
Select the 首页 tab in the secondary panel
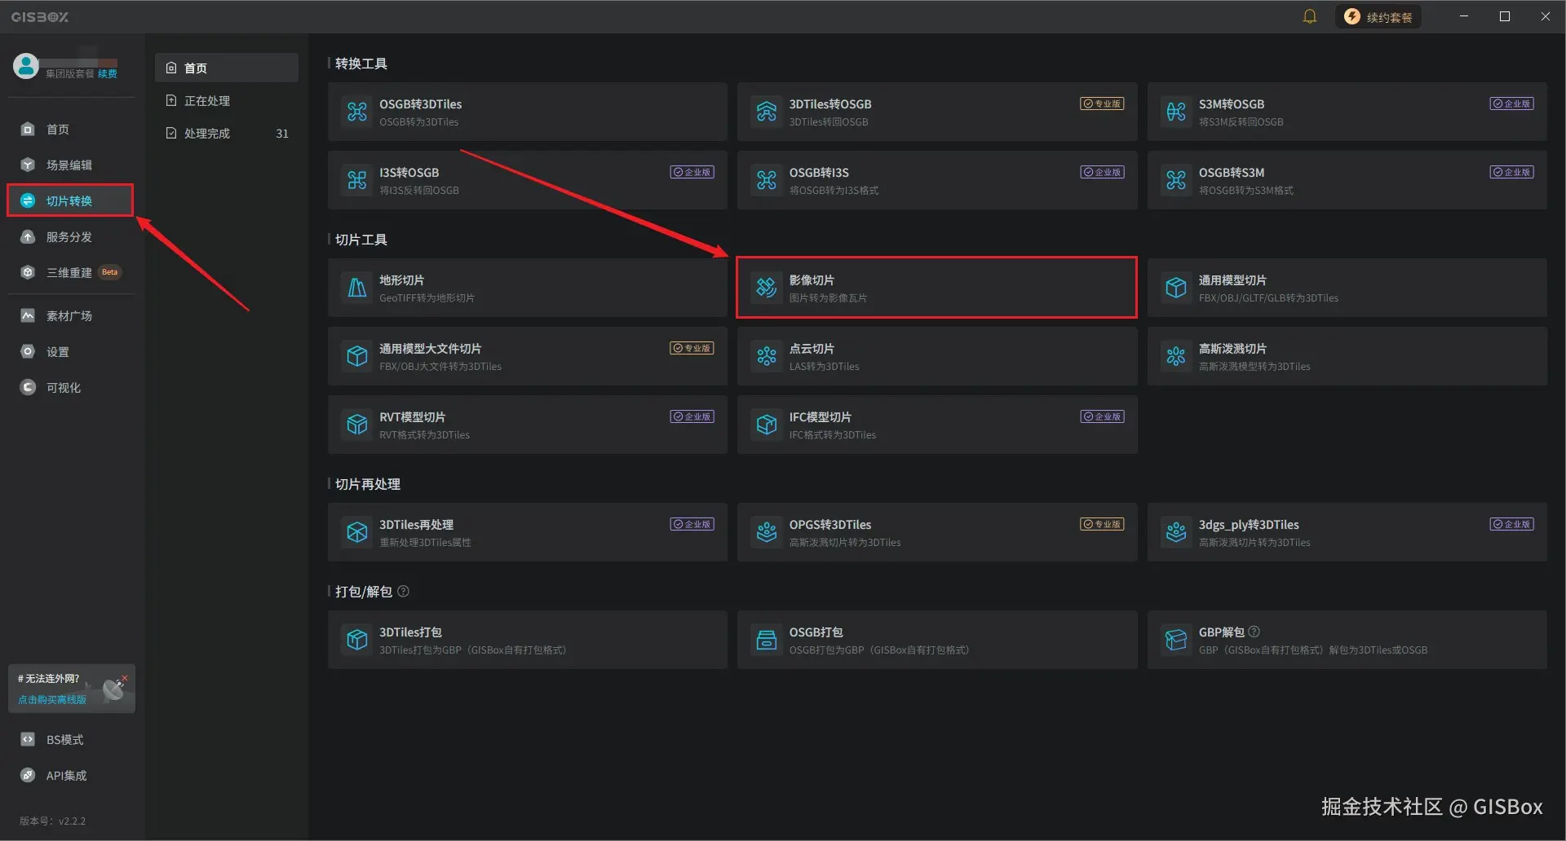click(227, 68)
